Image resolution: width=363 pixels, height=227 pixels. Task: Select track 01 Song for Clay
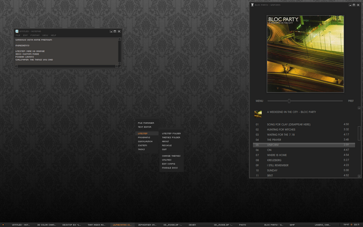click(x=304, y=124)
